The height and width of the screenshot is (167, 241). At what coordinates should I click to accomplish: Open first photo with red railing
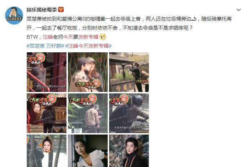coord(47,72)
